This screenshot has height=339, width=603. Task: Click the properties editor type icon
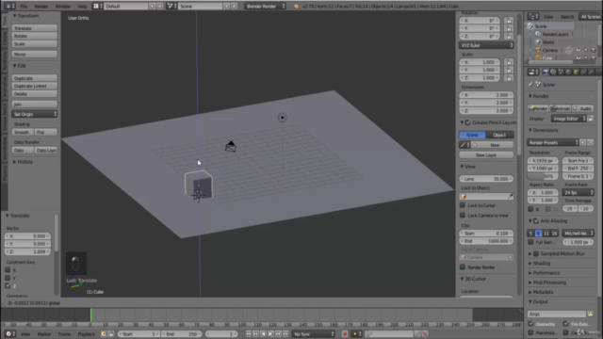point(533,72)
